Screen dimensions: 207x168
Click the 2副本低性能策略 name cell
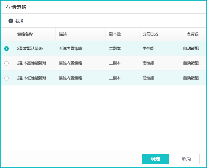32,78
